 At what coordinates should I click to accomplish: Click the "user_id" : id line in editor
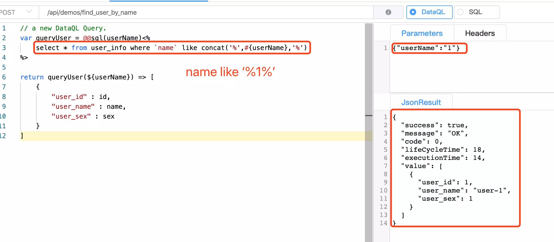tap(81, 97)
